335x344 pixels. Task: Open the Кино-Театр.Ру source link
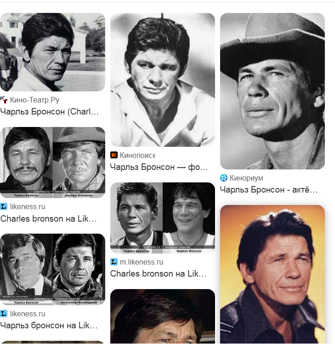[x=35, y=100]
